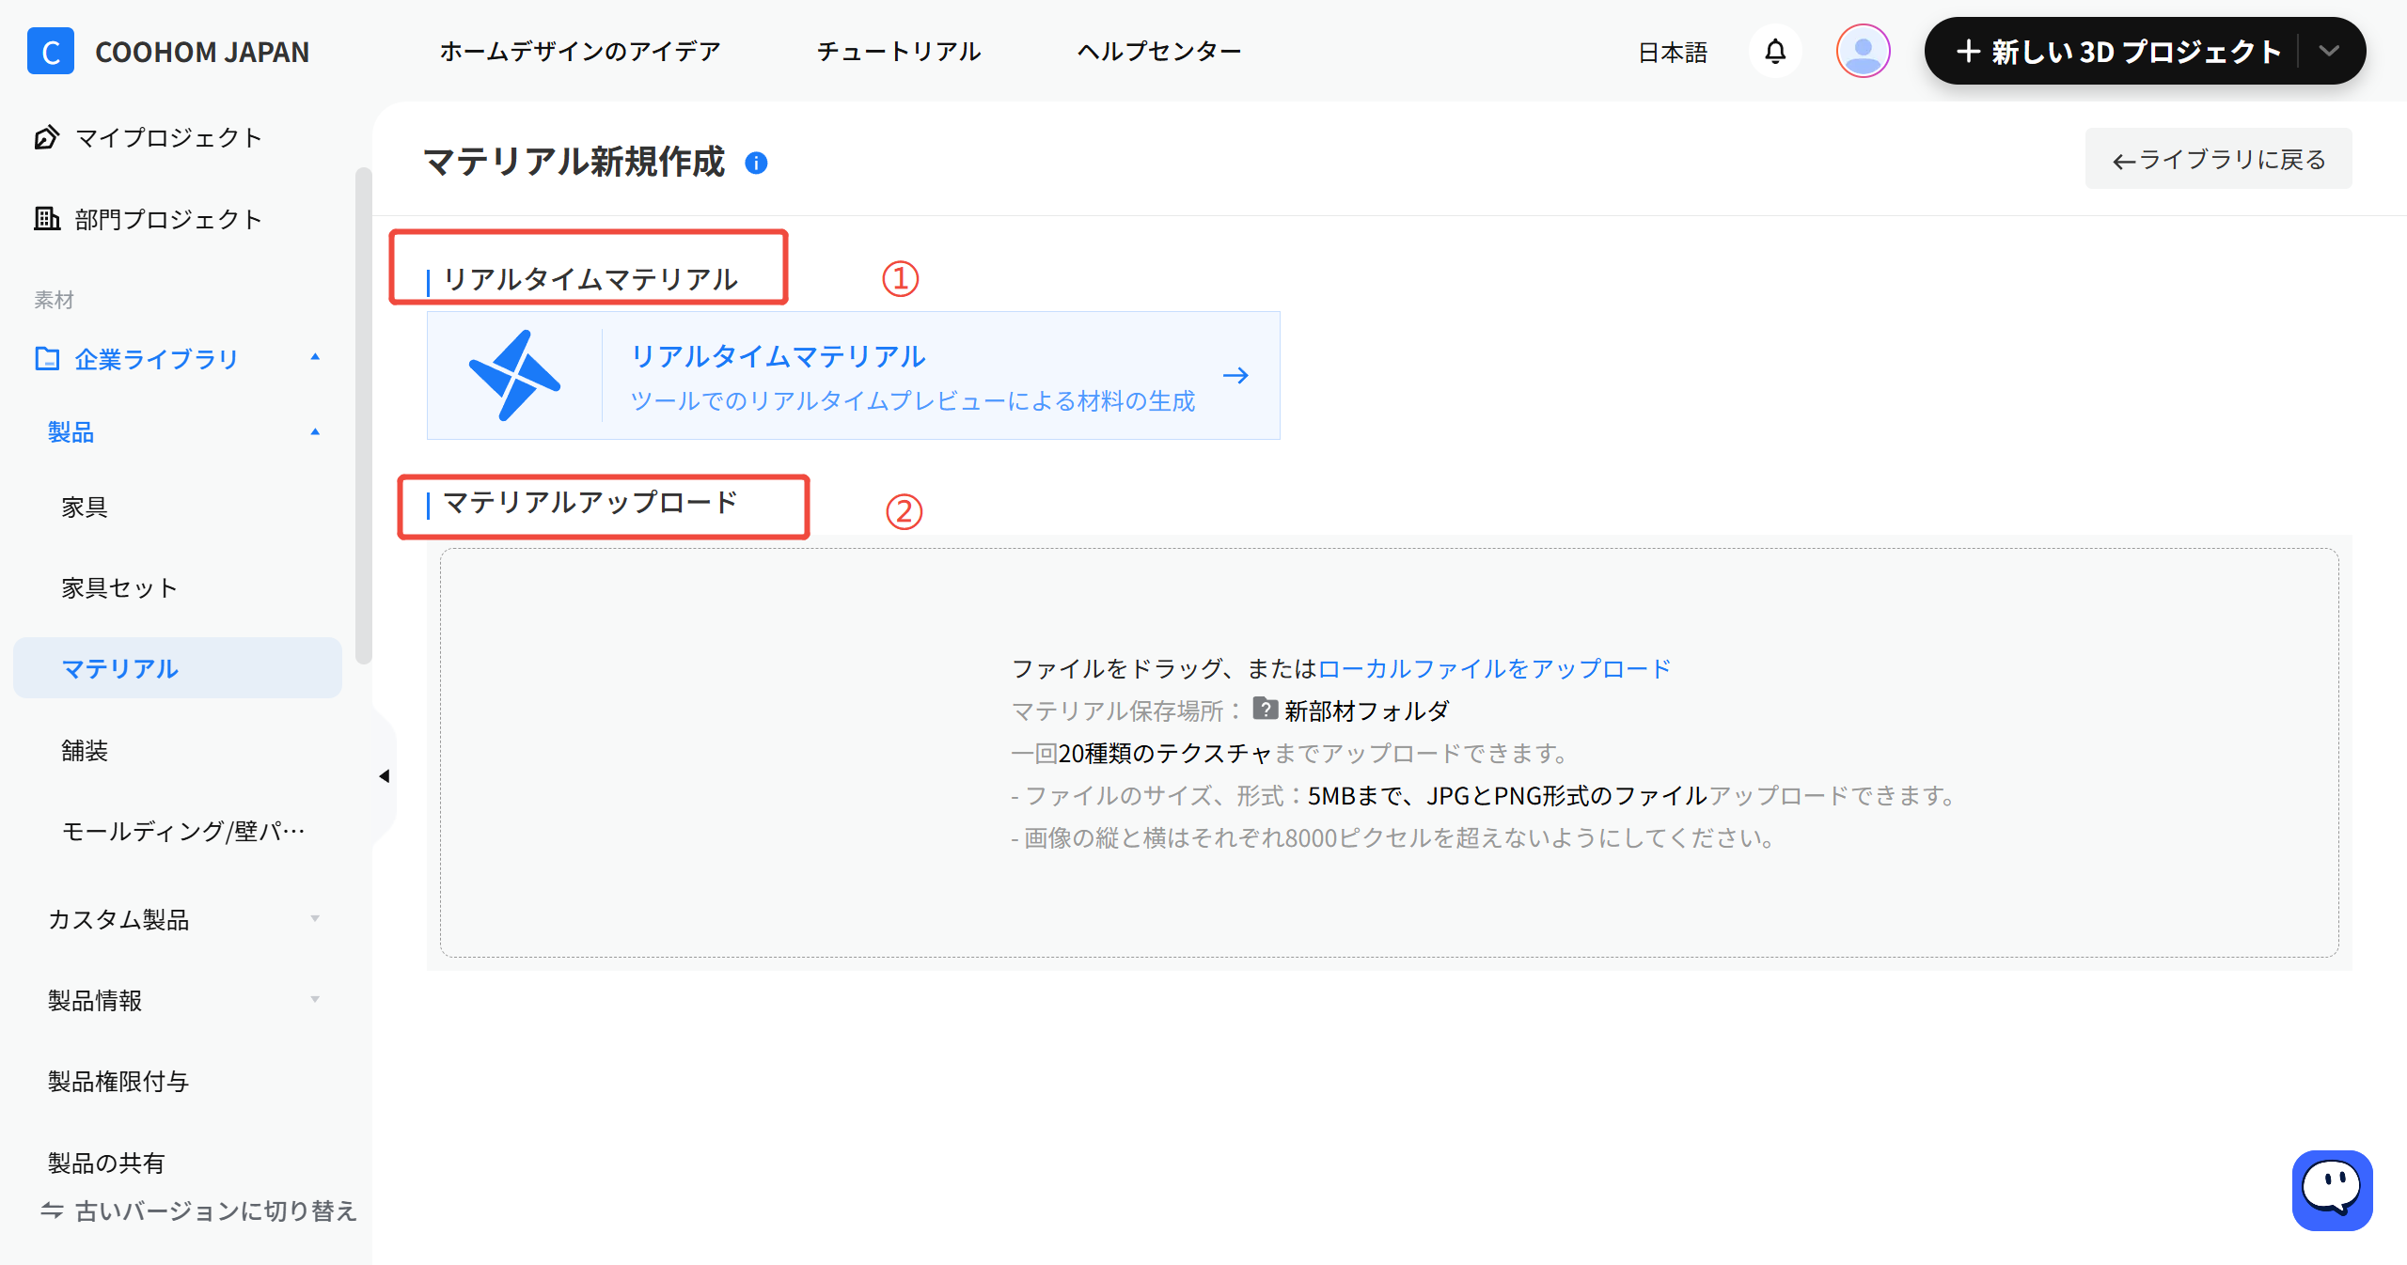Click the マテリアルアップロード section heading
This screenshot has height=1265, width=2407.
coord(590,503)
